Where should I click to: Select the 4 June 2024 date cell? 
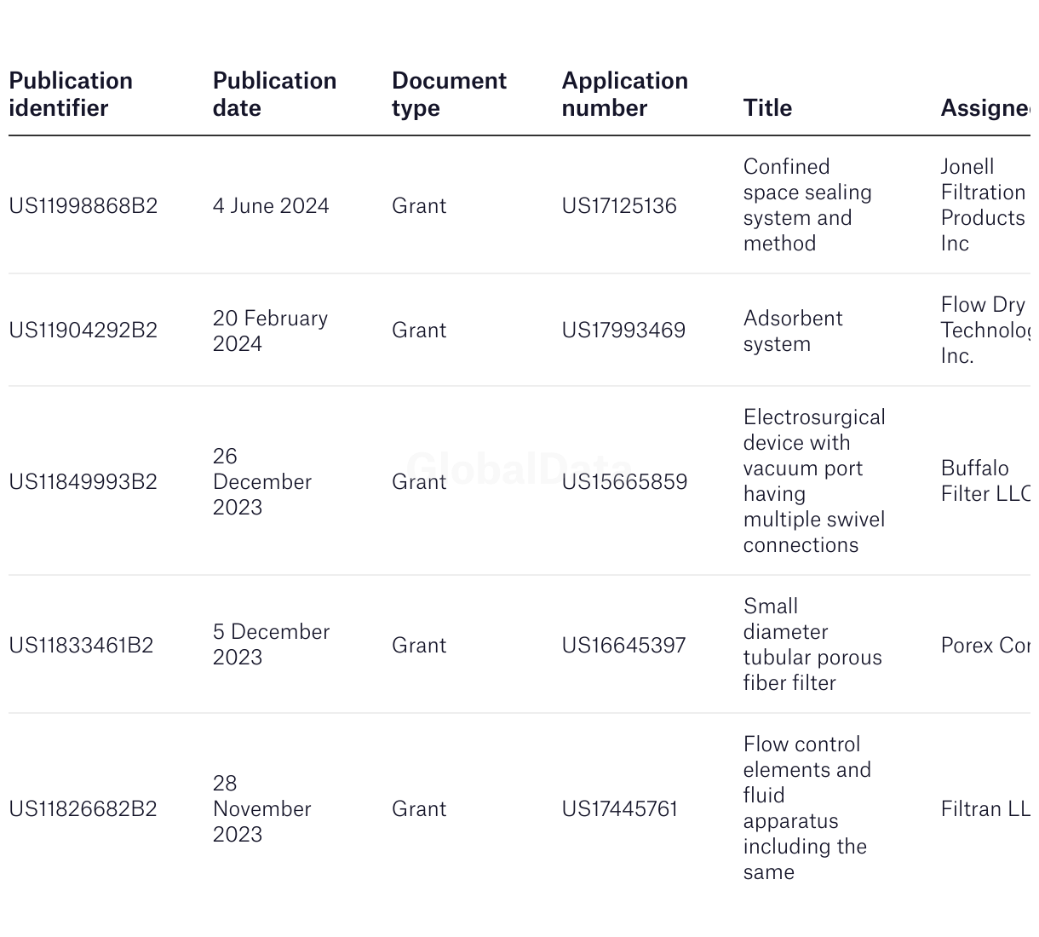tap(271, 206)
